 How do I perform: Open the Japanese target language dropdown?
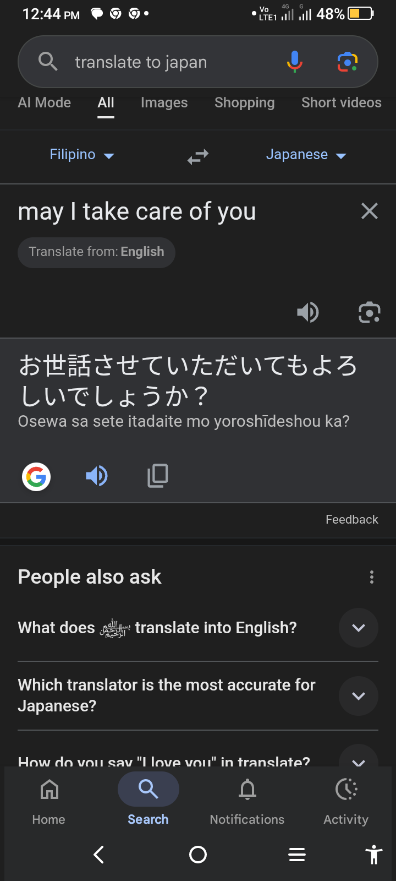click(306, 155)
